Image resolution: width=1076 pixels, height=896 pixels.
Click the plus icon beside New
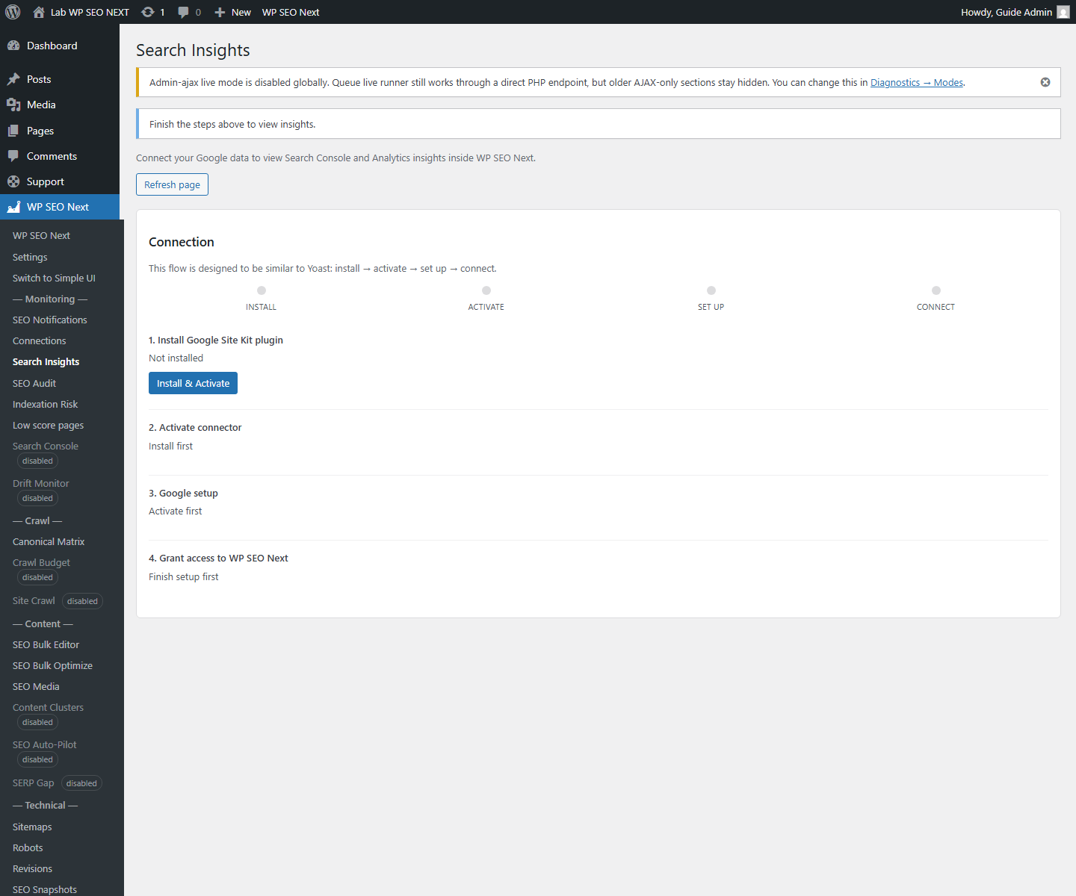pos(220,12)
